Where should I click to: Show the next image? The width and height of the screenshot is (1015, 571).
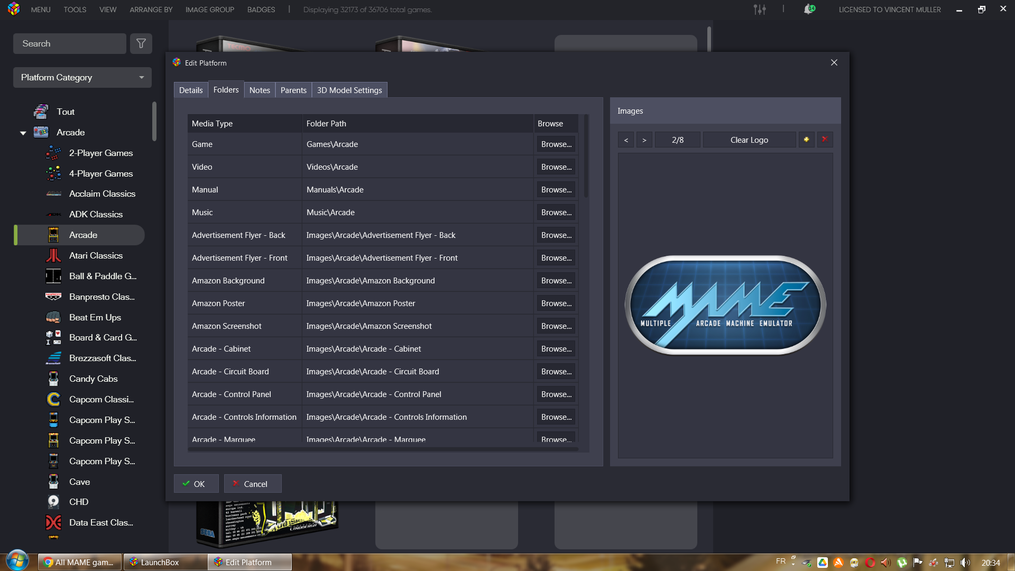tap(644, 140)
